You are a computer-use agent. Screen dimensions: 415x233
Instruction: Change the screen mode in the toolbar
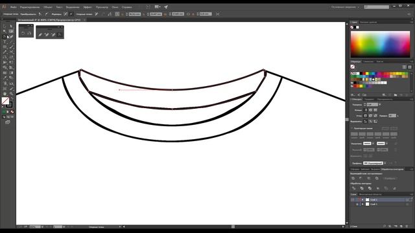pyautogui.click(x=7, y=122)
